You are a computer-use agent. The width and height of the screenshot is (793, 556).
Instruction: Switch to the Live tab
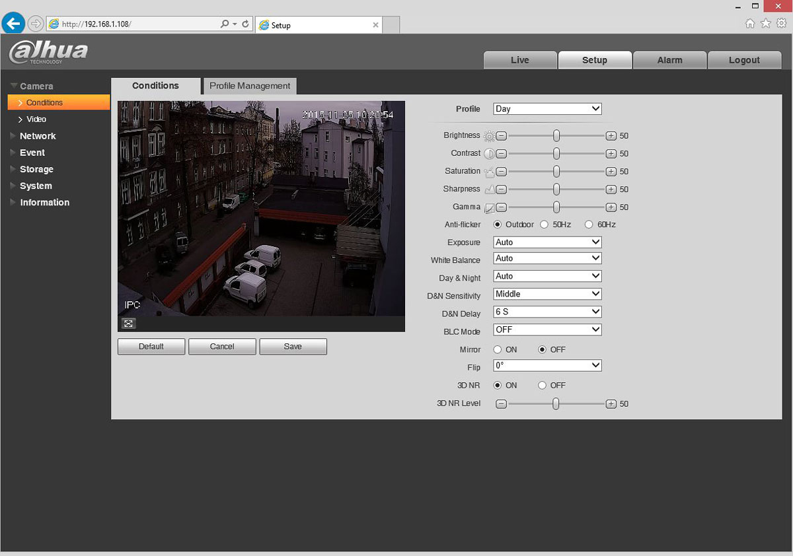tap(520, 60)
